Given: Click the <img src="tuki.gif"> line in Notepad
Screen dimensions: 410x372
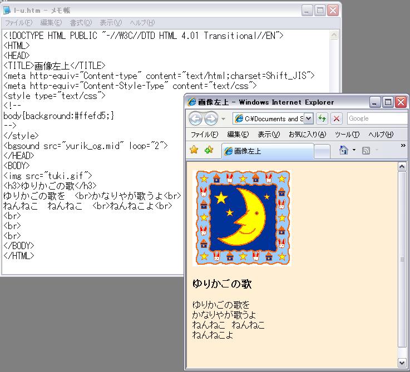Looking at the screenshot, I should [x=48, y=176].
